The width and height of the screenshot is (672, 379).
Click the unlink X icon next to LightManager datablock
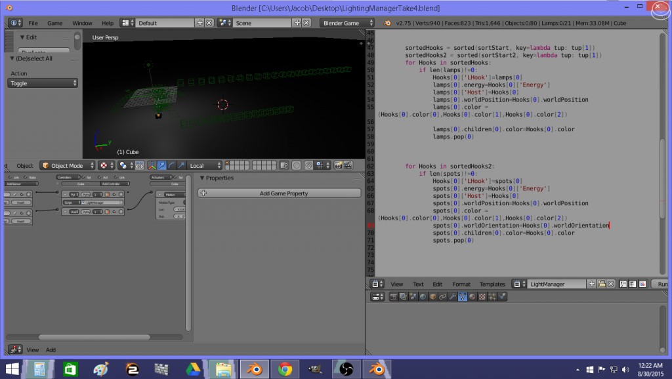point(612,284)
